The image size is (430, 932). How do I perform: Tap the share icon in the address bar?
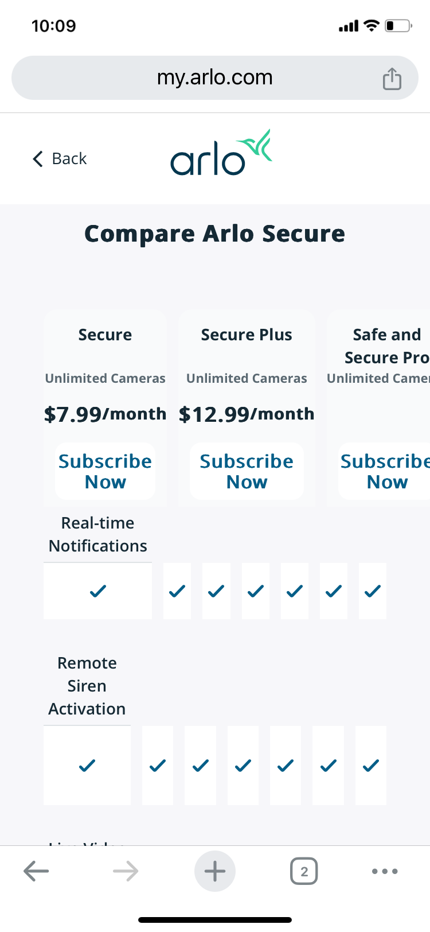click(x=392, y=77)
